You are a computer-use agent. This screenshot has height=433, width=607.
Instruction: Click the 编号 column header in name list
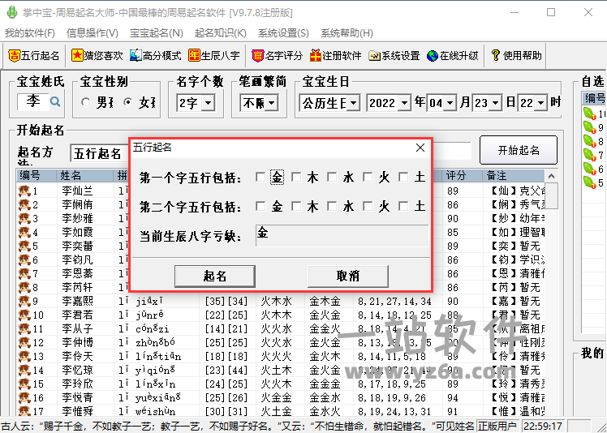pos(37,176)
